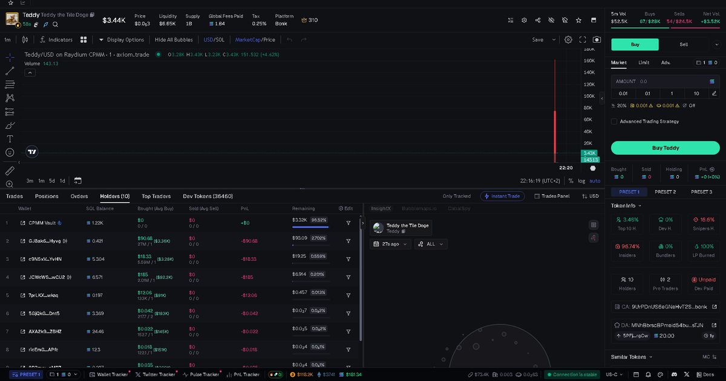Viewport: 726px width, 381px height.
Task: Select the chart zoom-in tool
Action: pyautogui.click(x=10, y=184)
